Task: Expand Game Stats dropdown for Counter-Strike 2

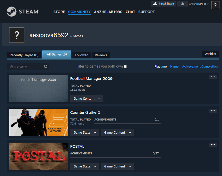Action: click(x=84, y=132)
